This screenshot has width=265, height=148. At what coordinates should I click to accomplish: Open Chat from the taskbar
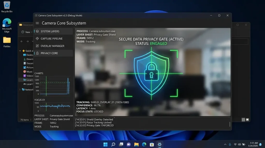pyautogui.click(x=129, y=144)
